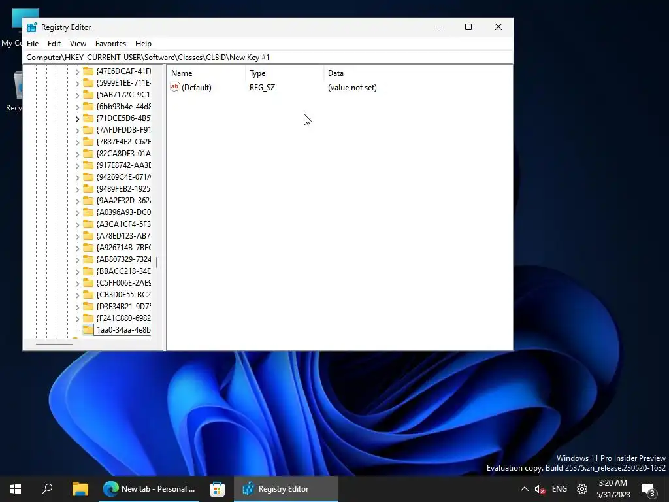Select folder icon of {BBACC218-34E key
This screenshot has height=502, width=669.
(88, 271)
